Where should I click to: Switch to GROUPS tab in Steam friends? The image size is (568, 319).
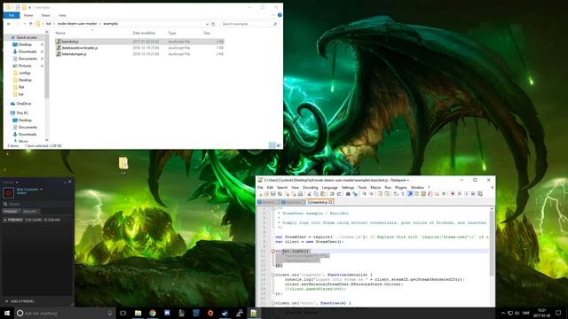(30, 212)
